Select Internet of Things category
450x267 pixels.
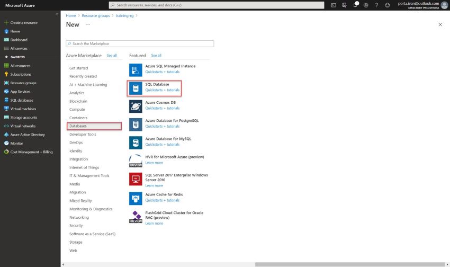click(x=84, y=167)
